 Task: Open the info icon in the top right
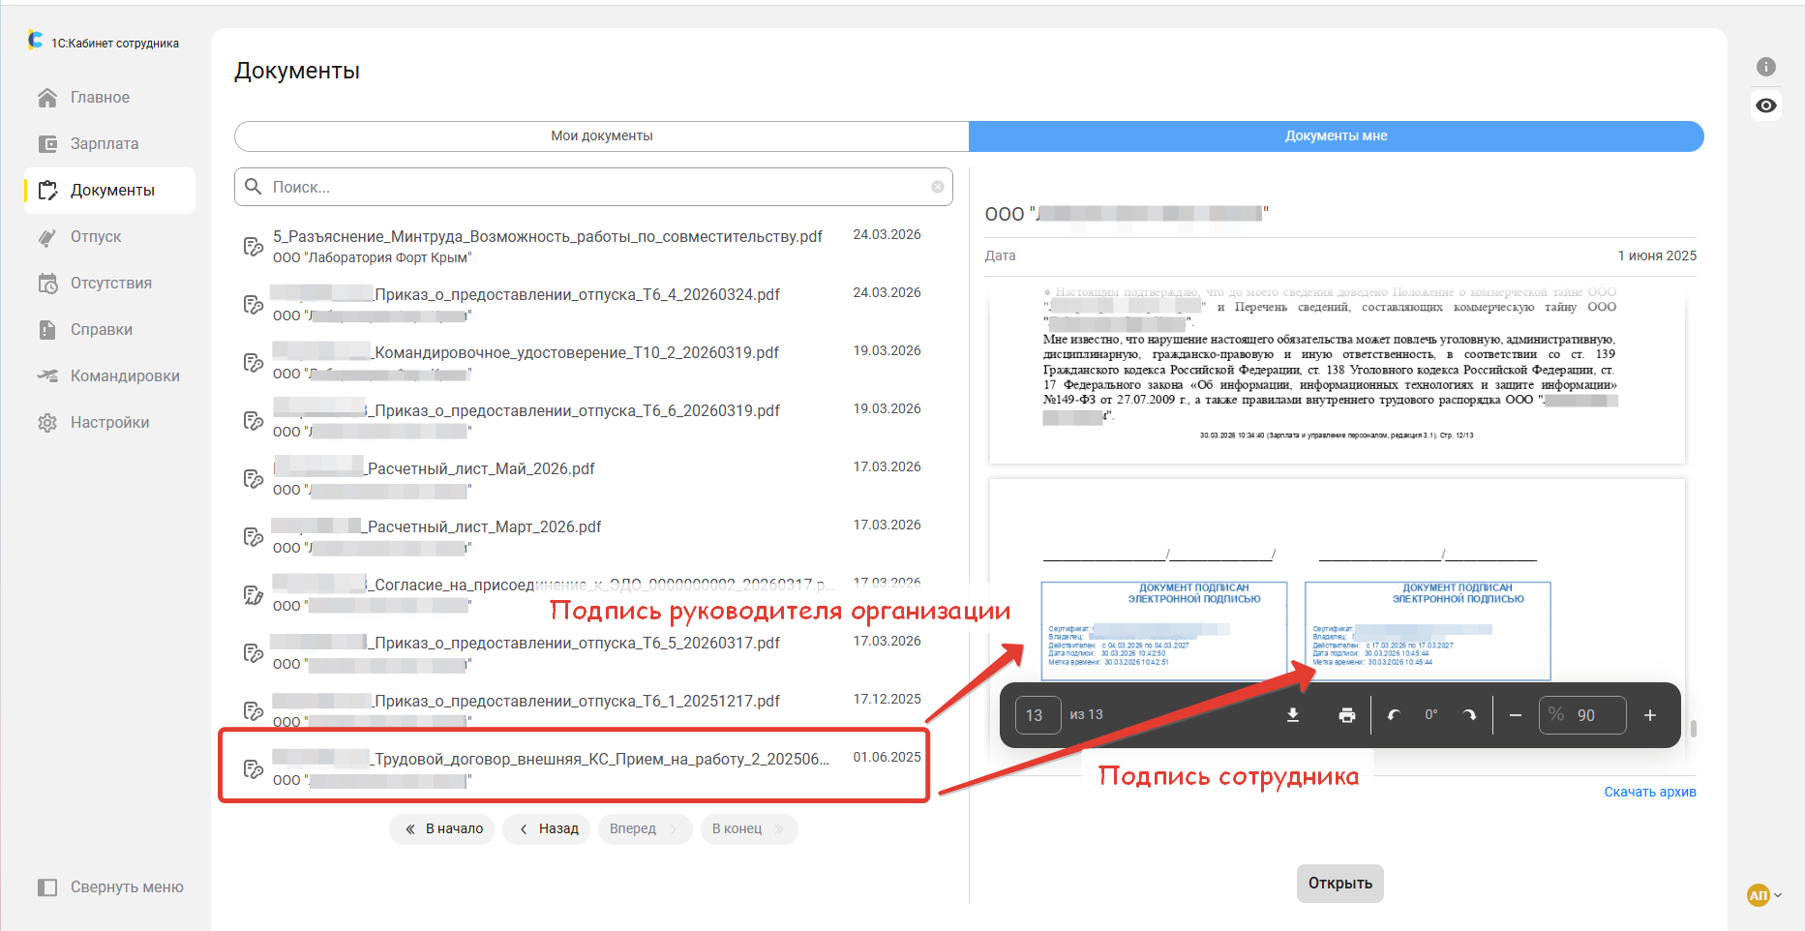pos(1765,67)
